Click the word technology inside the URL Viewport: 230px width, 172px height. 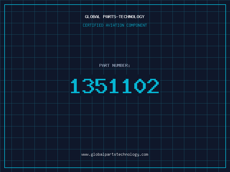coord(127,155)
